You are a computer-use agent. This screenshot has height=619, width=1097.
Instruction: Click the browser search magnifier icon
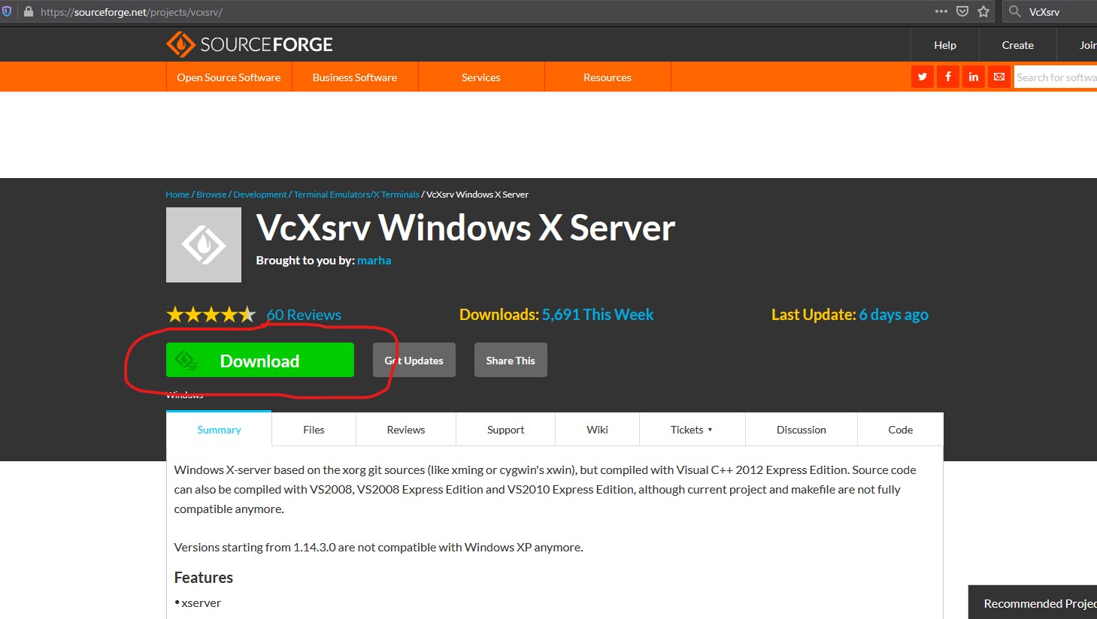click(1015, 11)
